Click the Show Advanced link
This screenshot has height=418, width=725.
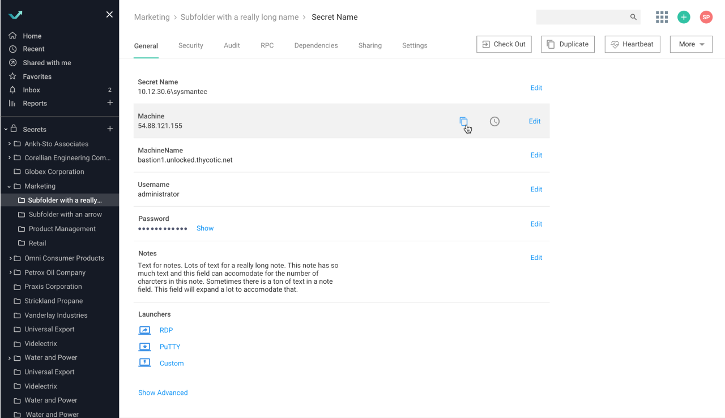pos(163,393)
